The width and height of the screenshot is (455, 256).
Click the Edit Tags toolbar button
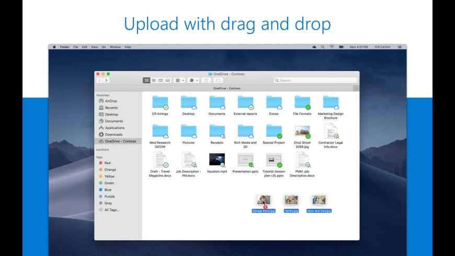[x=218, y=80]
